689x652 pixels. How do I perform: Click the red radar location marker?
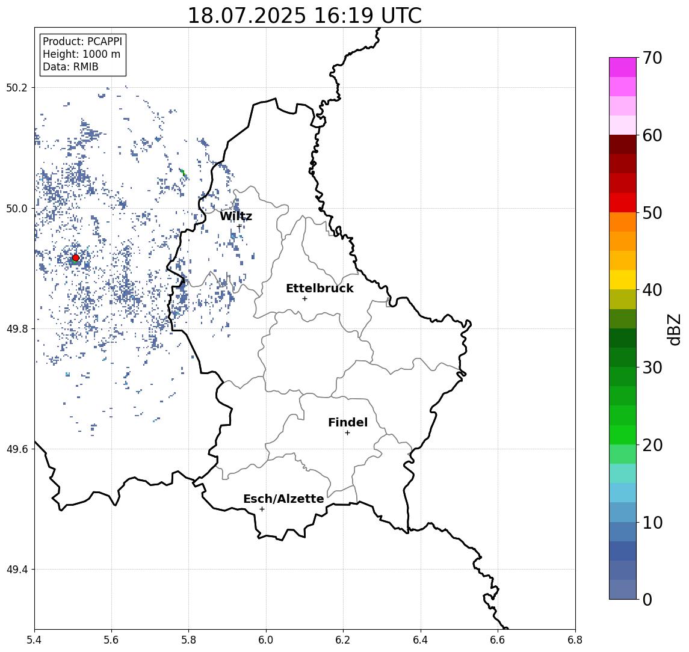click(76, 258)
